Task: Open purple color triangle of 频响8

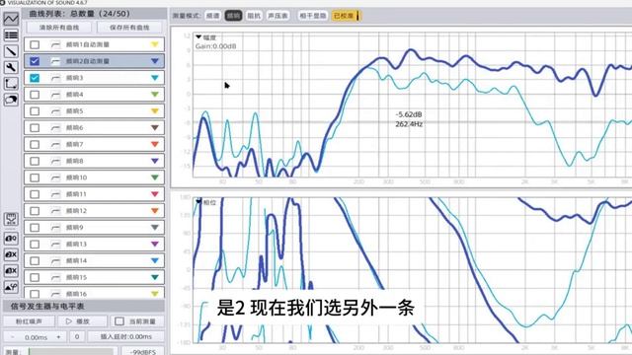Action: coord(155,161)
